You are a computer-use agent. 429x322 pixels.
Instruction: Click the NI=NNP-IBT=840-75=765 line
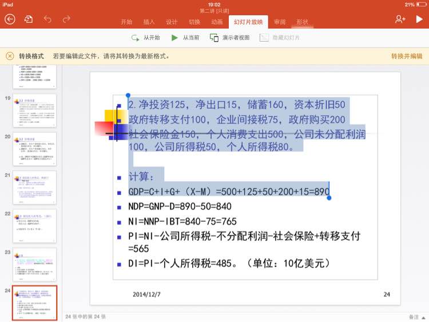pos(182,221)
